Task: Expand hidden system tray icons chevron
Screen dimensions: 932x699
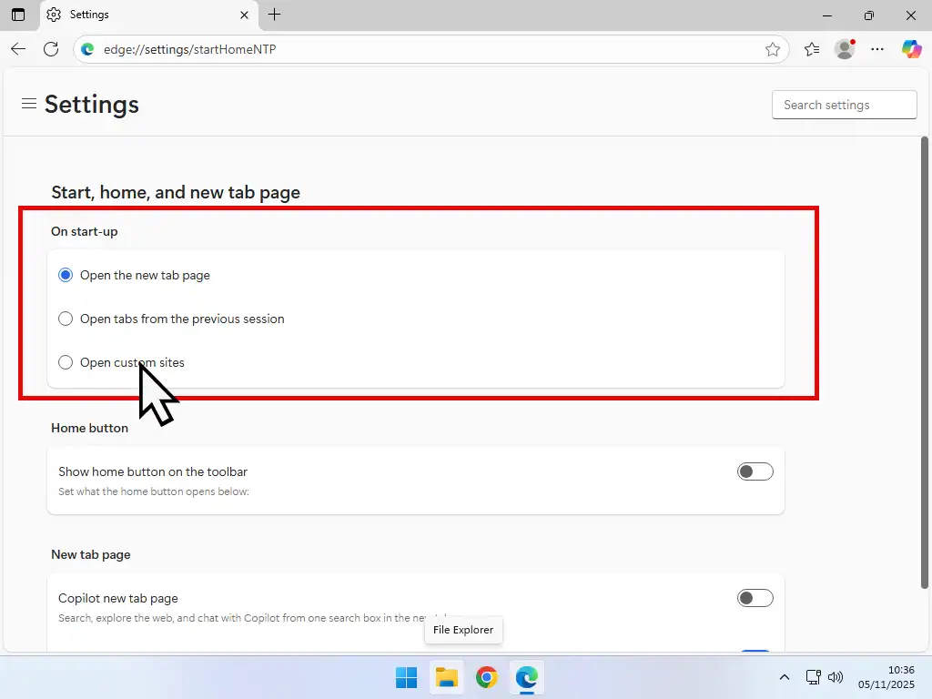Action: 784,677
